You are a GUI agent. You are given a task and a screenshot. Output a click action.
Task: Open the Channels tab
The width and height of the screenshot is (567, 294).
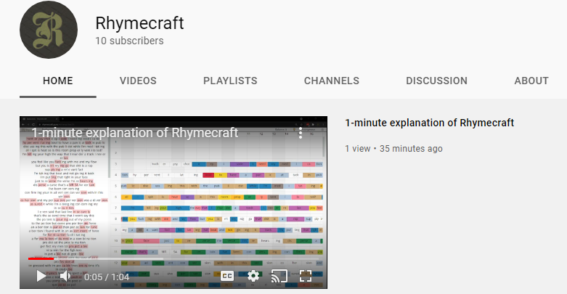pos(332,81)
